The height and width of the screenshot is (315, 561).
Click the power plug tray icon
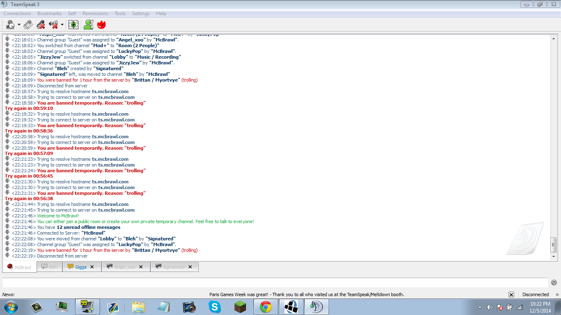click(510, 307)
